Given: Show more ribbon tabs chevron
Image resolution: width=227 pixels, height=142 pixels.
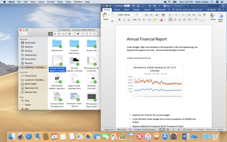Looking at the screenshot, I should tap(169, 10).
